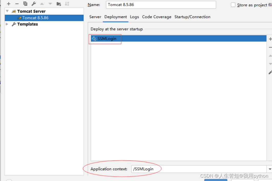
Task: Add deployment artifact with plus button
Action: 270,39
